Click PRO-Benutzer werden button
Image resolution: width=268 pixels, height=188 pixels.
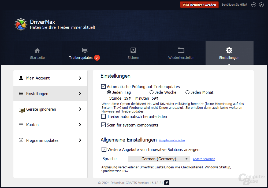[199, 5]
